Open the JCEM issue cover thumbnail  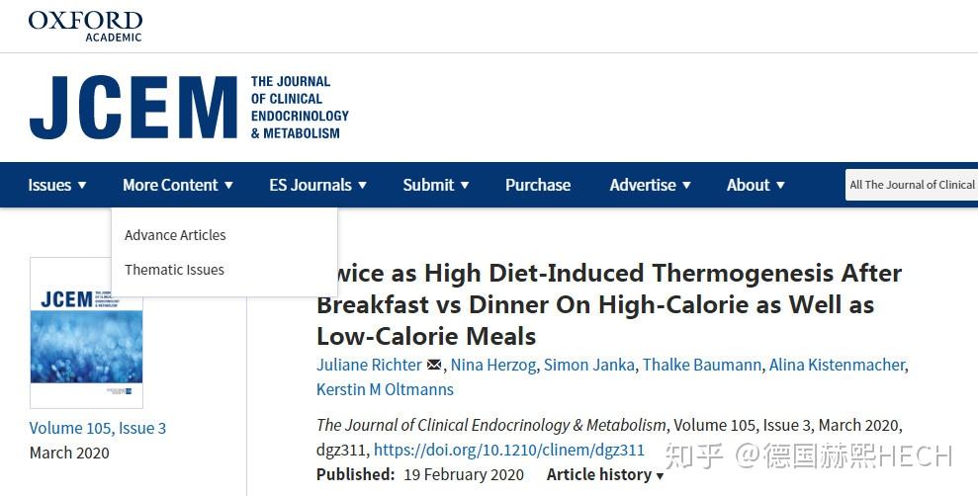[87, 333]
